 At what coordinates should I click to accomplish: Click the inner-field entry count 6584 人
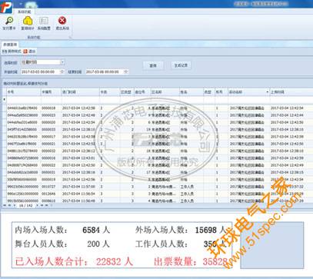pos(96,230)
